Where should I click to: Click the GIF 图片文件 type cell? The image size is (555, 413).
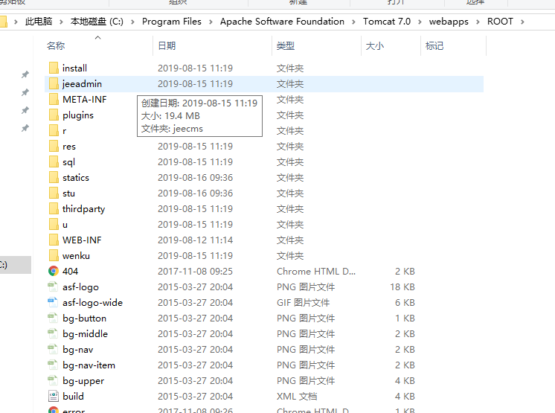point(303,303)
